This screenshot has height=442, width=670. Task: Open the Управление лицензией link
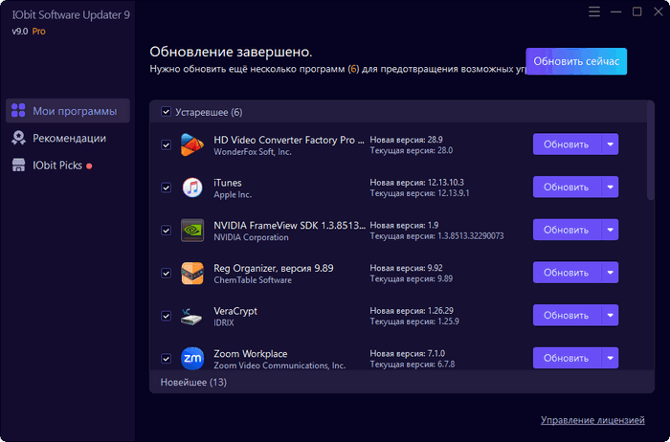click(592, 420)
